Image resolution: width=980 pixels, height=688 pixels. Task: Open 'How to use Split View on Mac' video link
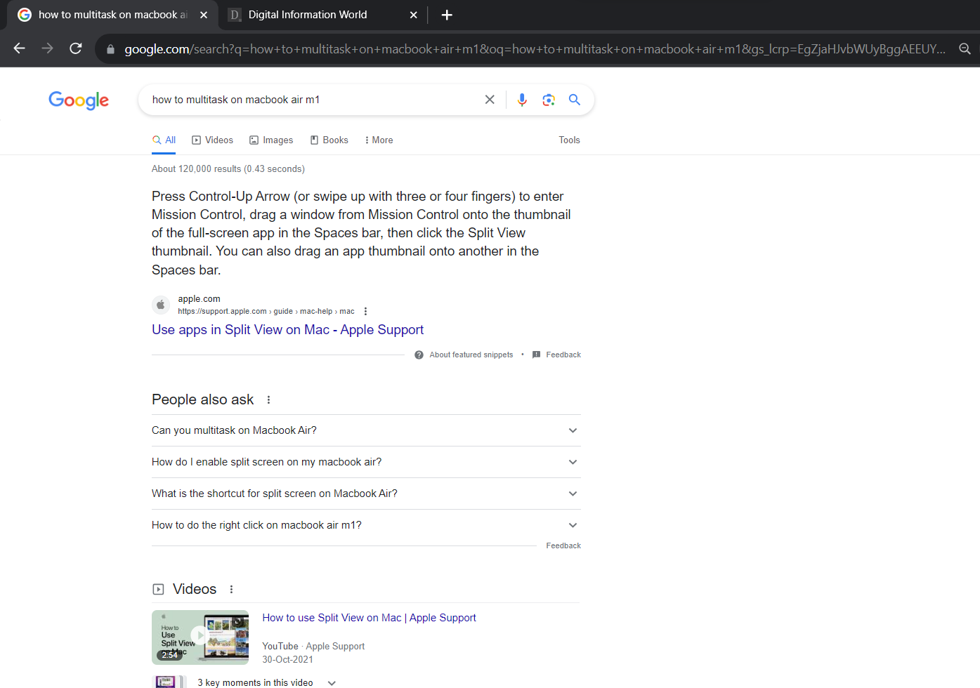coord(369,618)
